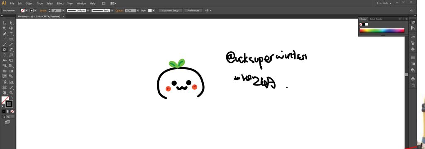Click the Document Setup button

click(x=170, y=10)
